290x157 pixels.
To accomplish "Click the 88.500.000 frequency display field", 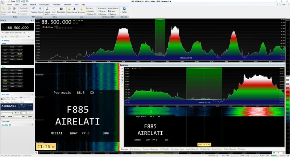I will 17,27.
